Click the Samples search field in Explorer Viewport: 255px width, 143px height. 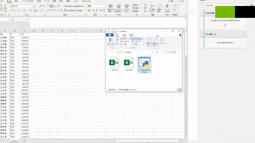coord(171,52)
